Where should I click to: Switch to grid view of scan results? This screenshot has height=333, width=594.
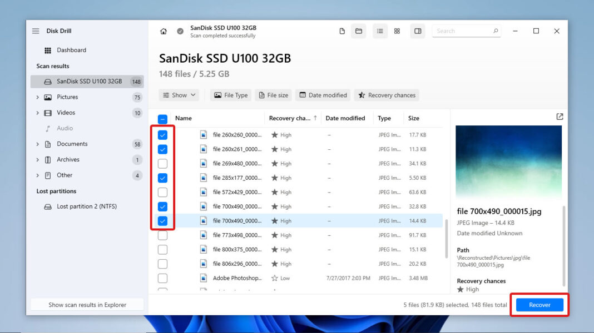(397, 31)
